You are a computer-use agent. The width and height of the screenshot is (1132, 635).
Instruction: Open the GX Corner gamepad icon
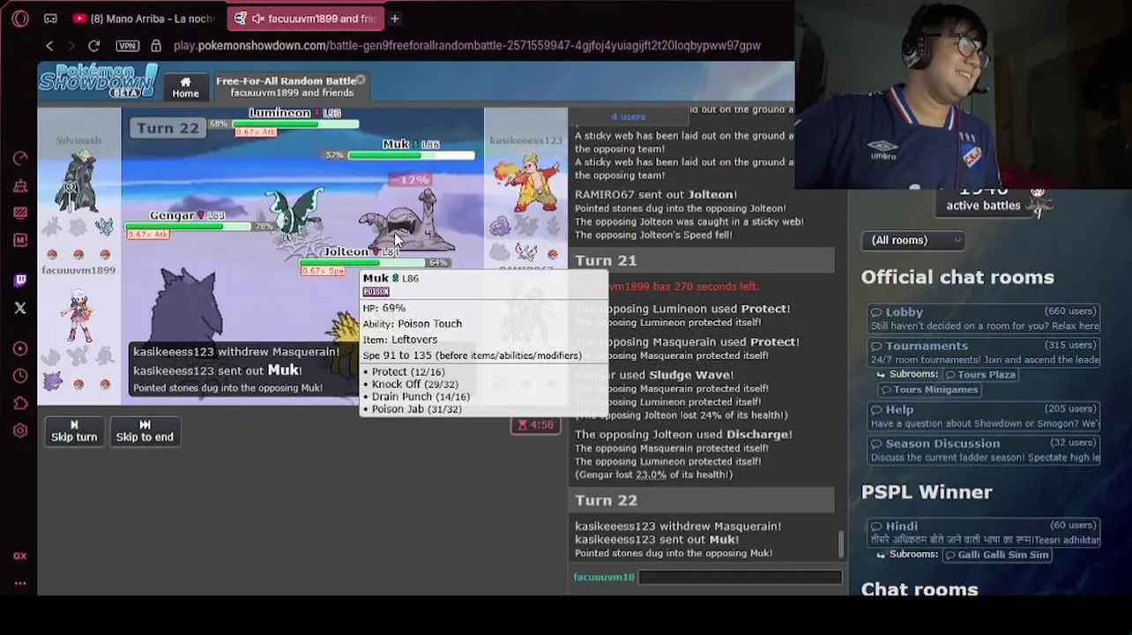tap(50, 18)
